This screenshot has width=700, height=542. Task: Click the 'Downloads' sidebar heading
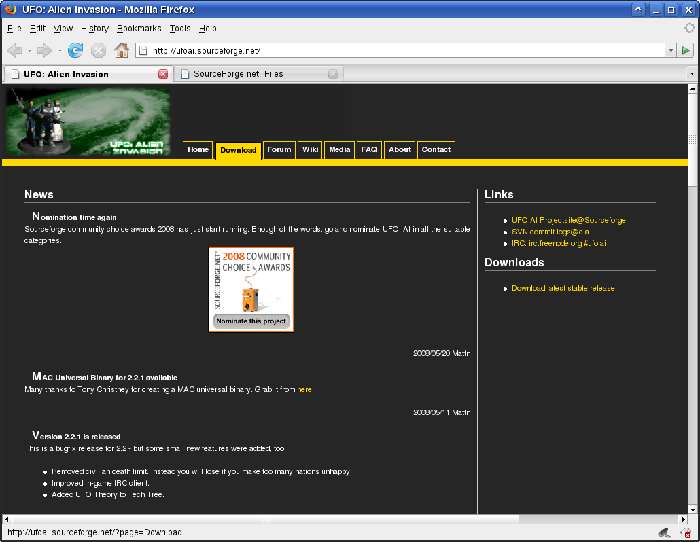(x=514, y=262)
